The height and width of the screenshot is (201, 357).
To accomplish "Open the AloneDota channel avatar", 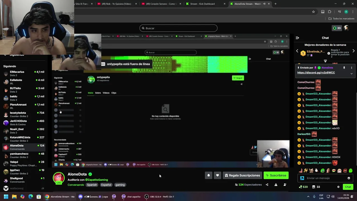I will pyautogui.click(x=59, y=178).
